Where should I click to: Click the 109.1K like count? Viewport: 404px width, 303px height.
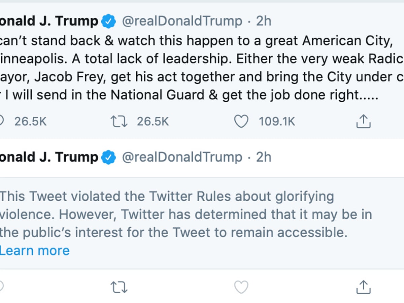click(x=277, y=122)
